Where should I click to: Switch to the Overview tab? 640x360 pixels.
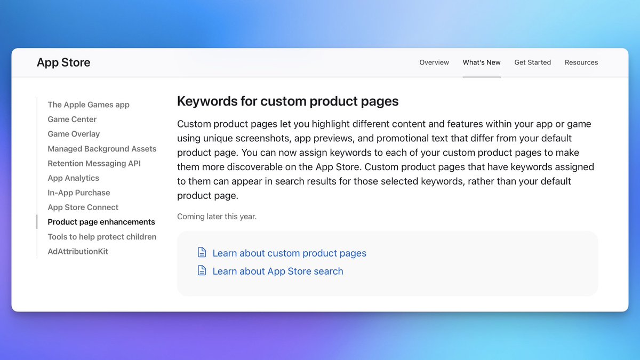coord(434,62)
